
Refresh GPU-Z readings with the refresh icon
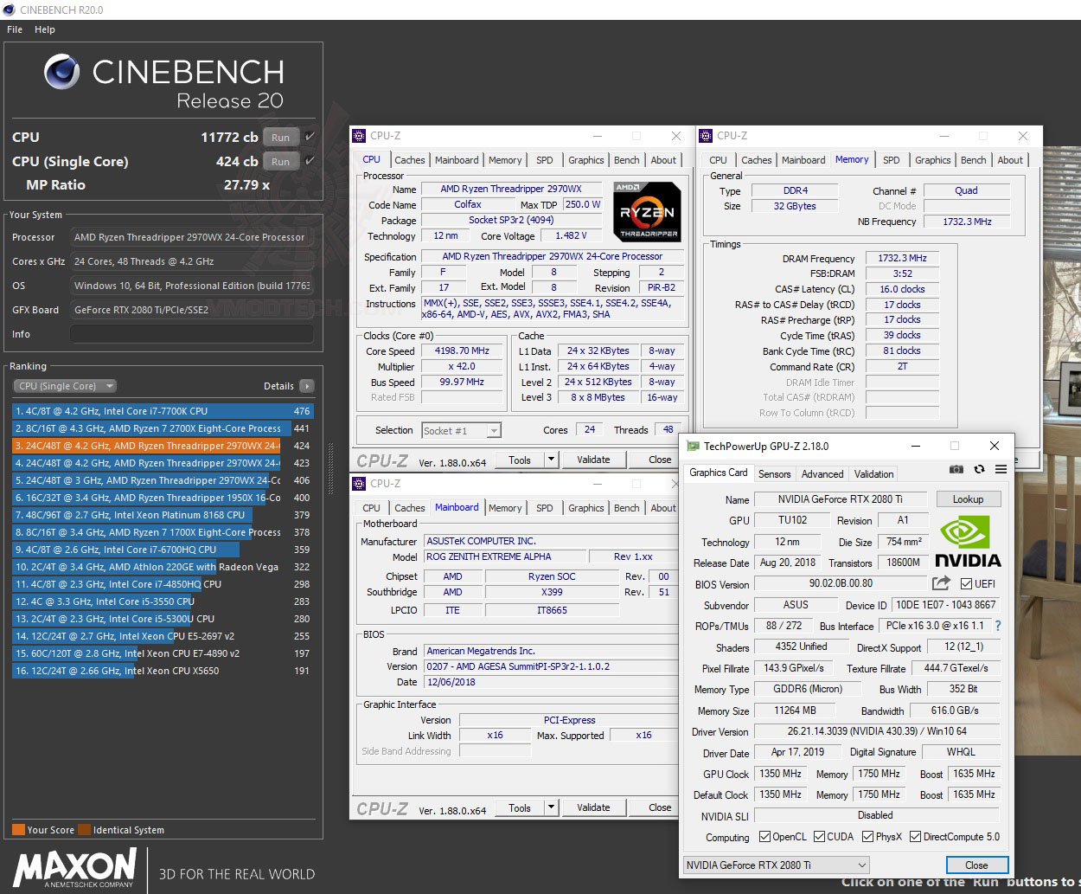[x=979, y=468]
